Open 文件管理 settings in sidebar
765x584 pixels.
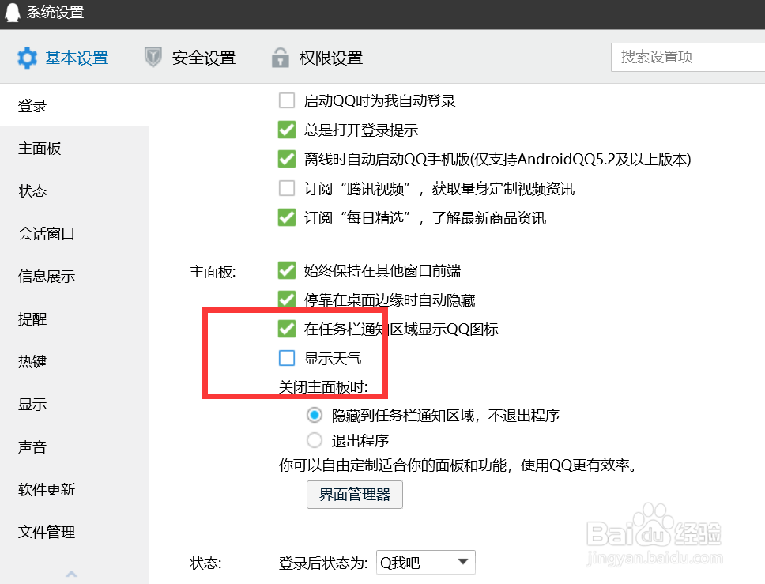[x=47, y=531]
